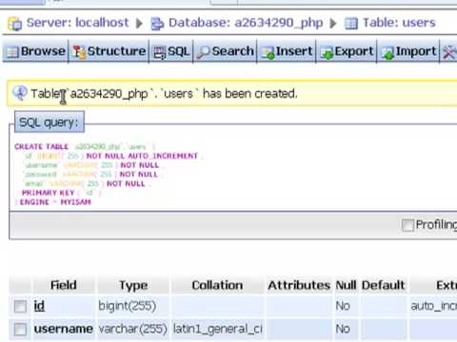
Task: Click the Insert tab icon
Action: [268, 52]
